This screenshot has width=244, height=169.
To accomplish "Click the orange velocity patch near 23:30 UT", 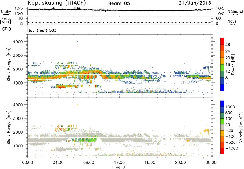I will tap(206, 131).
